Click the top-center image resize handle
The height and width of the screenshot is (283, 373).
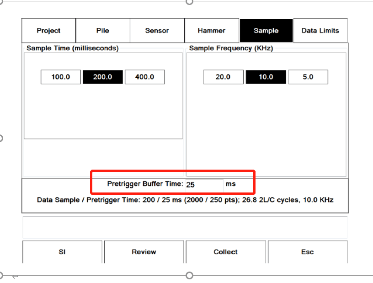pos(189,1)
